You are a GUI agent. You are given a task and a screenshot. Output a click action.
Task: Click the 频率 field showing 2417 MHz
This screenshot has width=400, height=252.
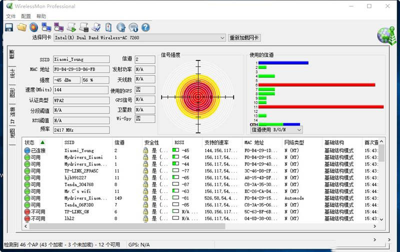coord(81,130)
